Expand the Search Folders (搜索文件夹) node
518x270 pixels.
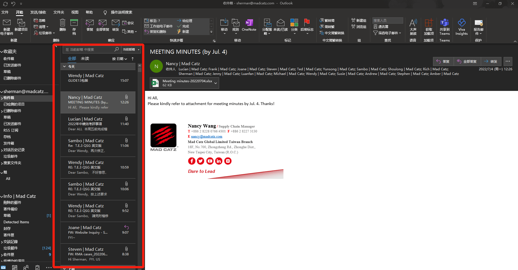pos(2,163)
